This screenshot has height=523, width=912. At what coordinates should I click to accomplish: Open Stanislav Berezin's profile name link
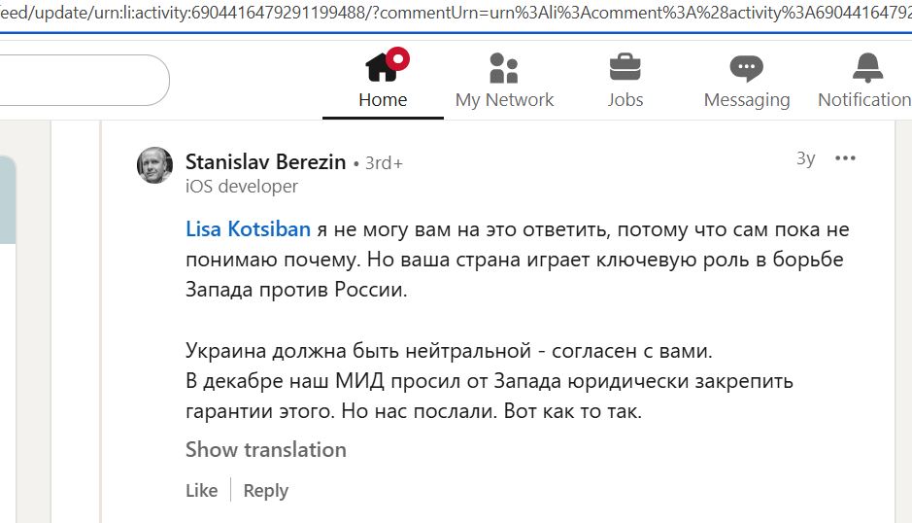(x=265, y=161)
